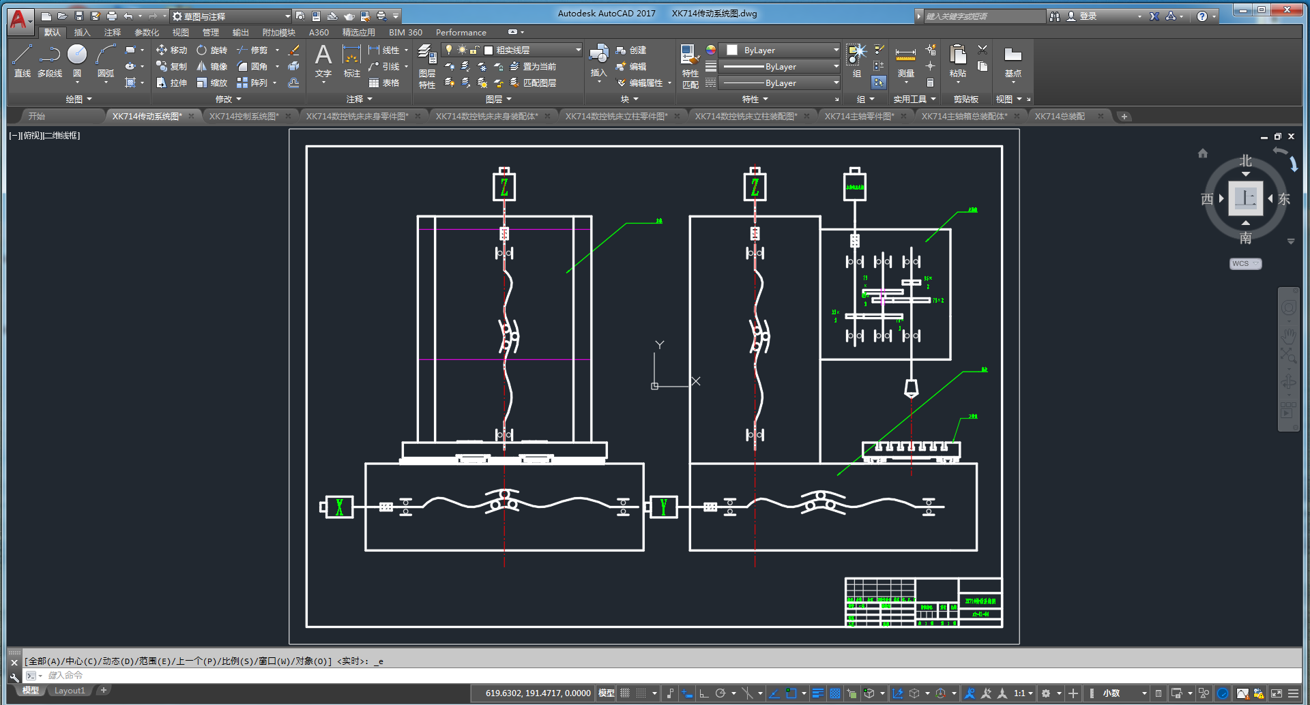The height and width of the screenshot is (705, 1310).
Task: Select the Polyline (多段线) tool
Action: [x=50, y=61]
